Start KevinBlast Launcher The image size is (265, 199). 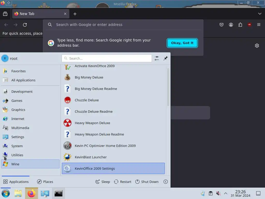[x=113, y=157]
